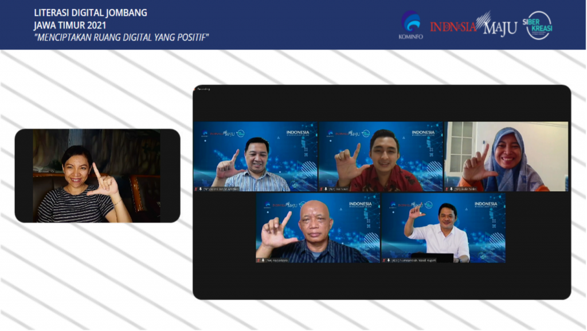The image size is (587, 331).
Task: Click the Recording indicator in the Zoom window
Action: coord(202,89)
